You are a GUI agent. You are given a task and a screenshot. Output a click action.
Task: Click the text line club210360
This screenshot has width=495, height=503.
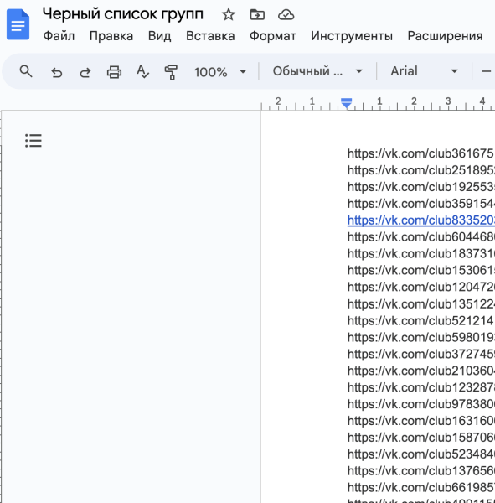pos(421,371)
